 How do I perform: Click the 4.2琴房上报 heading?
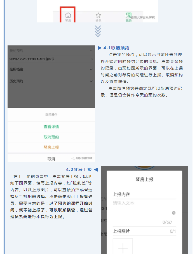[79, 170]
